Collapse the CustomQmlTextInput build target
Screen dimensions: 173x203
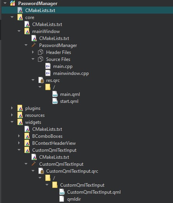pos(26,164)
